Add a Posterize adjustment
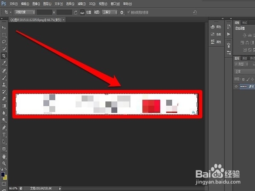 [250, 50]
